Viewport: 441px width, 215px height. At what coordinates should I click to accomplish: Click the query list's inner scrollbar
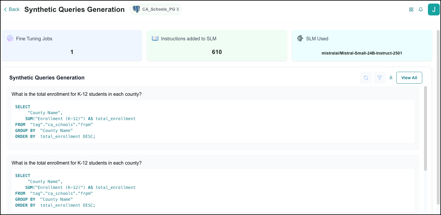click(x=426, y=128)
